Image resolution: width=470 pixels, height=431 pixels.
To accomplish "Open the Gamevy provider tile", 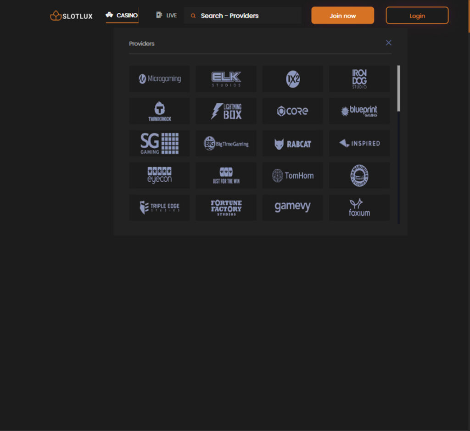I will (x=292, y=207).
